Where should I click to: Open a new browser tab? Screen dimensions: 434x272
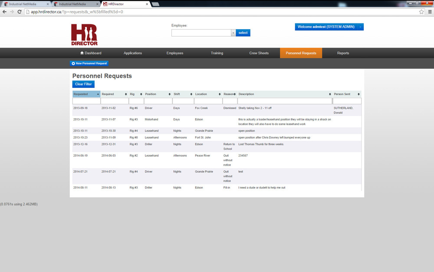[155, 4]
